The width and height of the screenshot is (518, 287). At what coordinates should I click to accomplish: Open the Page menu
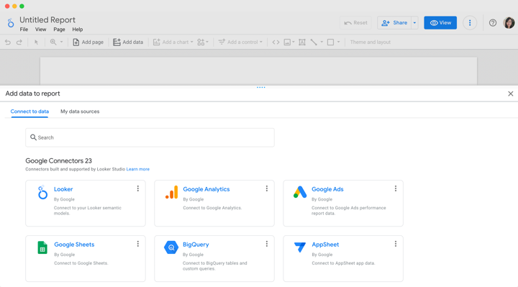click(x=59, y=29)
